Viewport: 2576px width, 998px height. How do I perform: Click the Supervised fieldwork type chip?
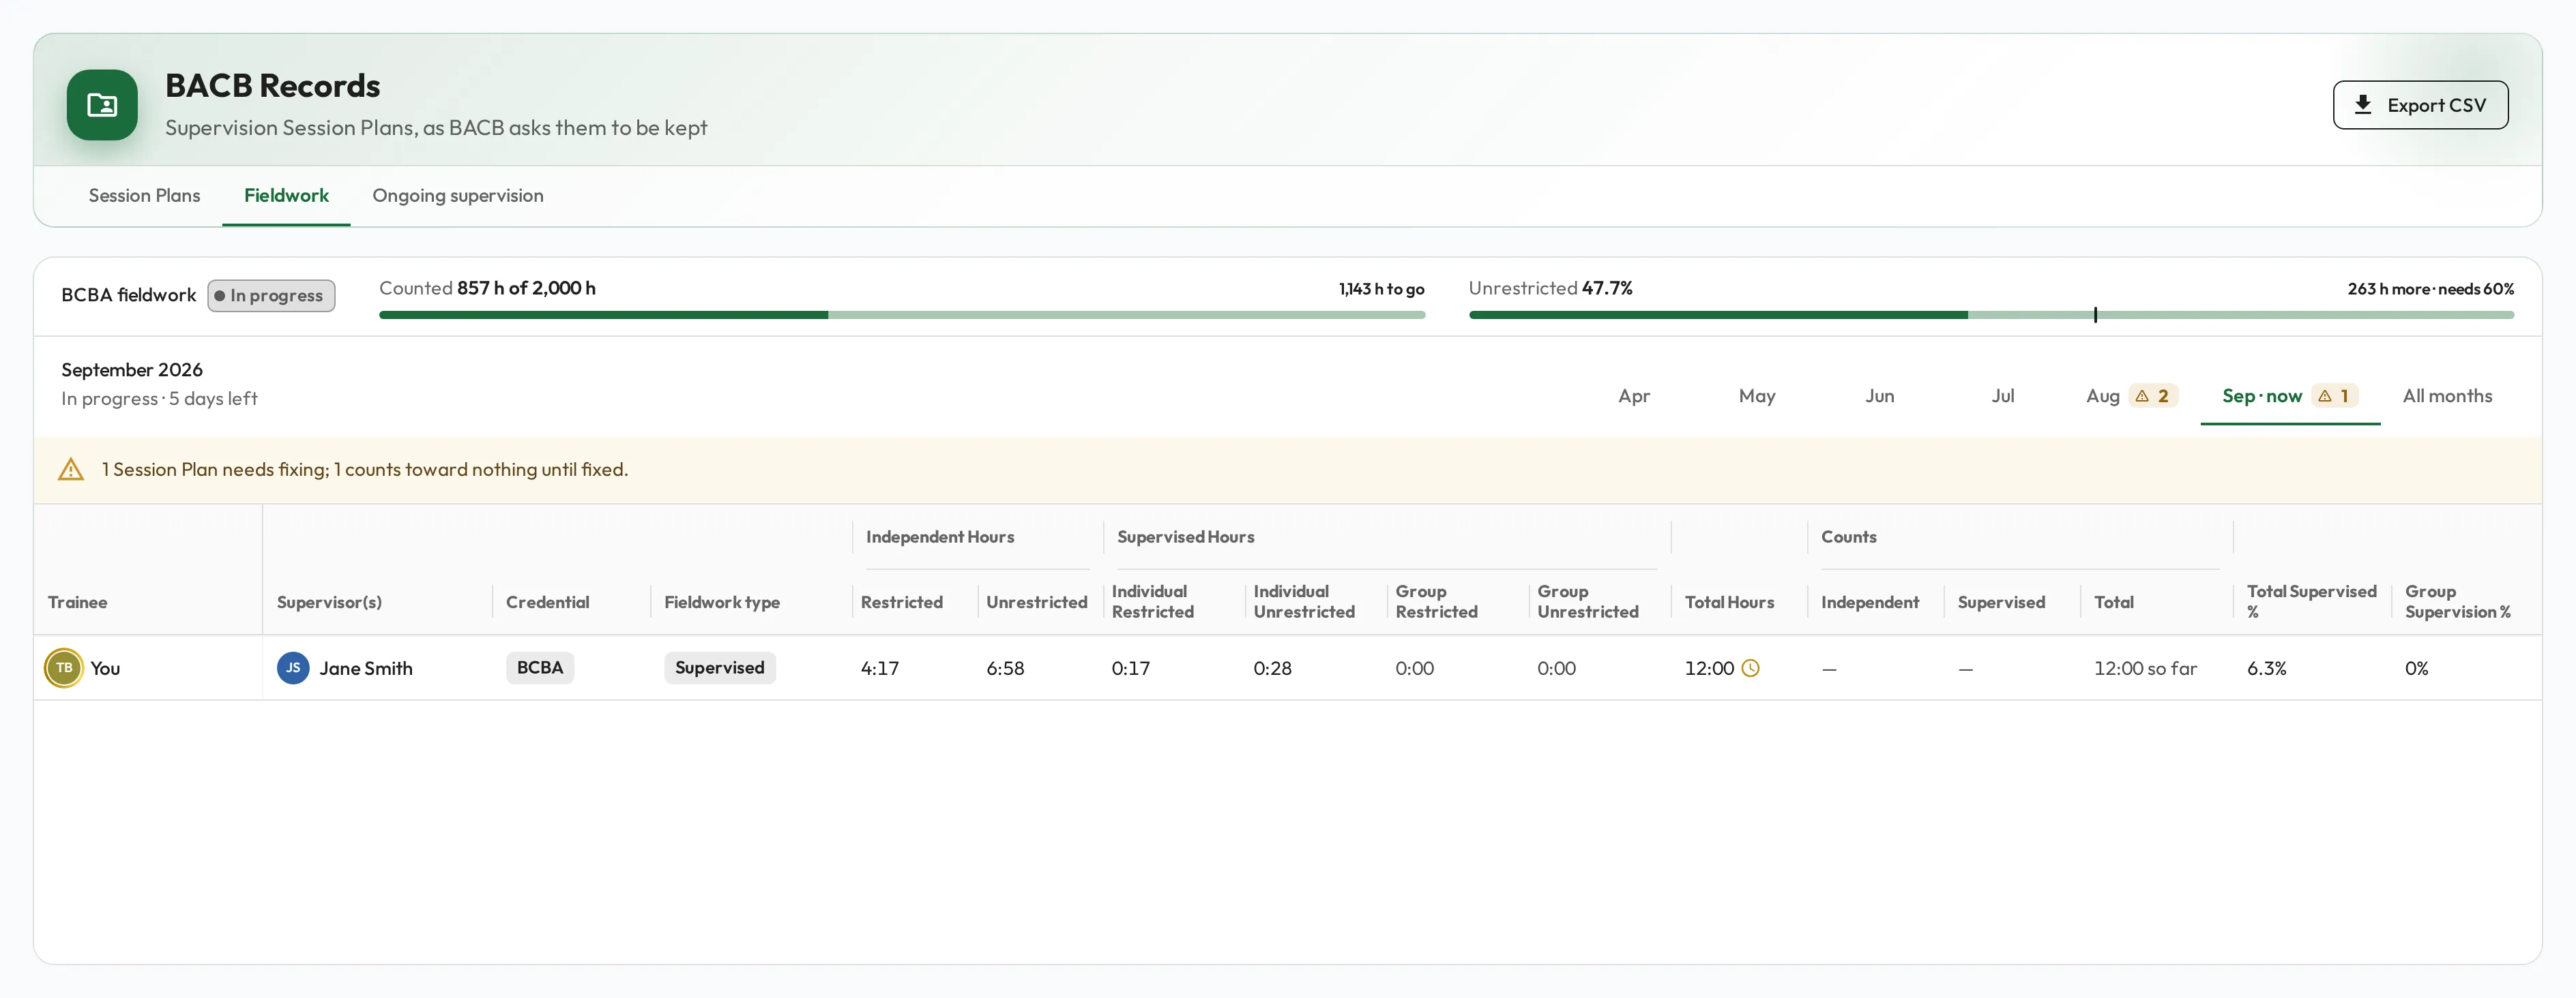coord(720,667)
